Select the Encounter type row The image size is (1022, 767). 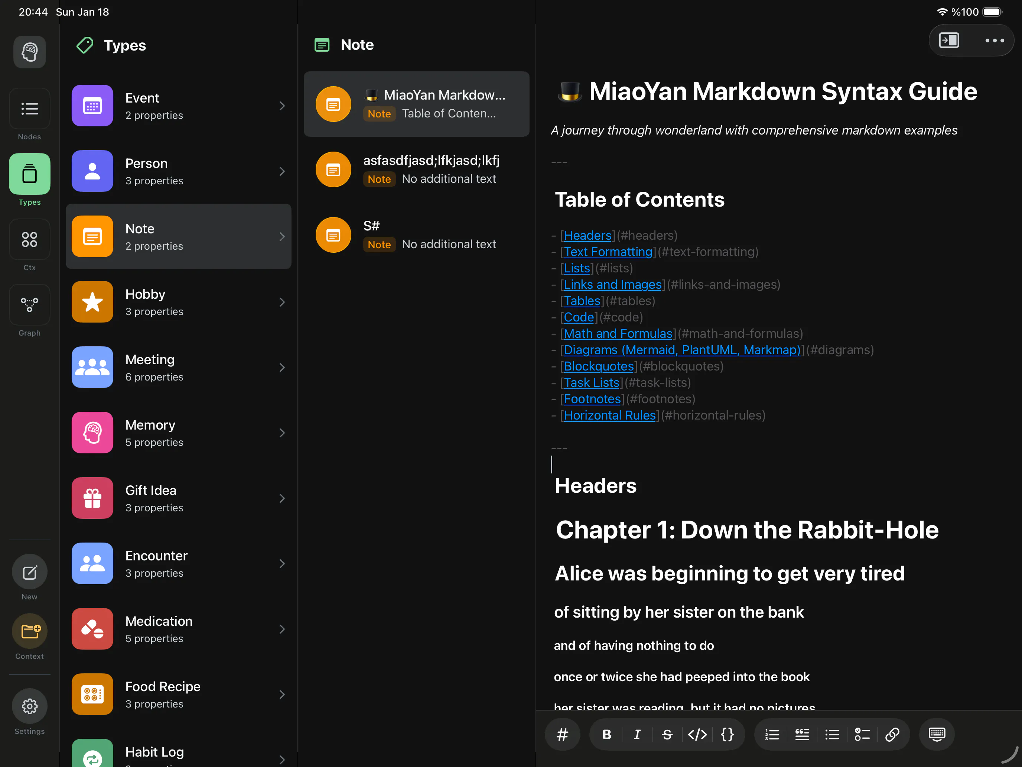pos(178,564)
